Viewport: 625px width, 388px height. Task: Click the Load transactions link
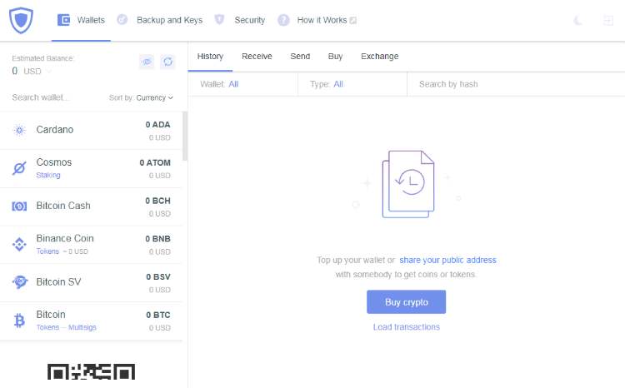pyautogui.click(x=406, y=327)
